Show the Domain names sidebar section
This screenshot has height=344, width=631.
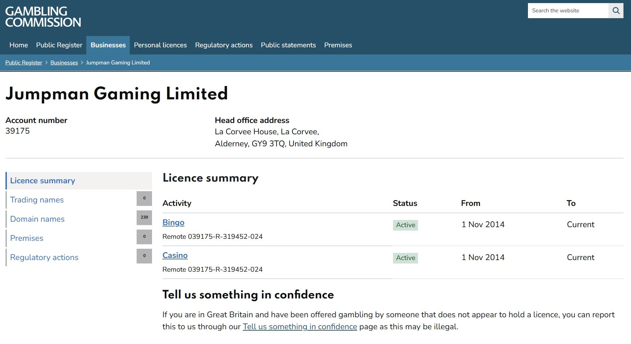pos(37,219)
